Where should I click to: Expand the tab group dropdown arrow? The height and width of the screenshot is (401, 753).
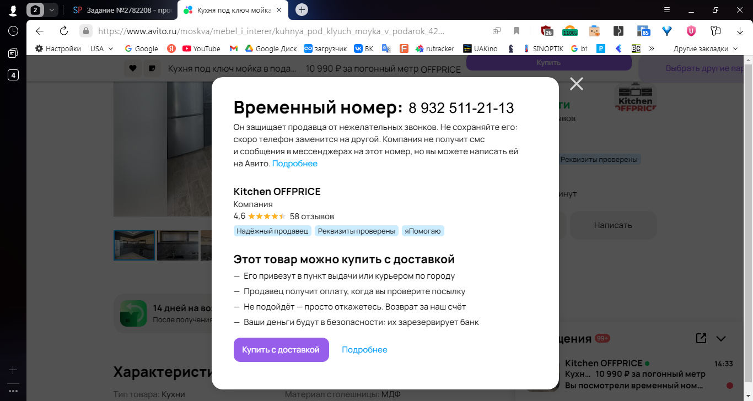pos(51,10)
